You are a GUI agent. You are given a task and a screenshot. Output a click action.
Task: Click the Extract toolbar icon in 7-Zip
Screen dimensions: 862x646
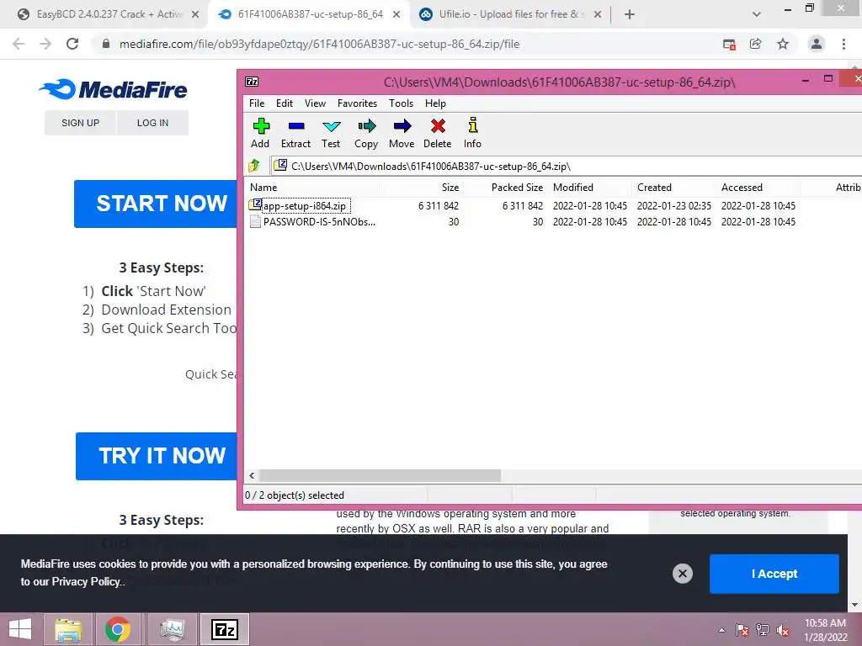pyautogui.click(x=295, y=126)
